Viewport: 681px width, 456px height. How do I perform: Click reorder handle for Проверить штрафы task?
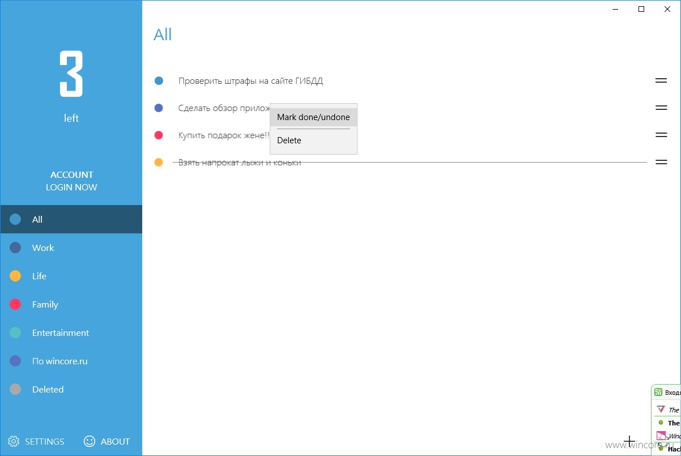(661, 80)
